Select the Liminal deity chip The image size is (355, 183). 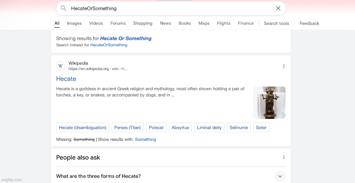209,128
